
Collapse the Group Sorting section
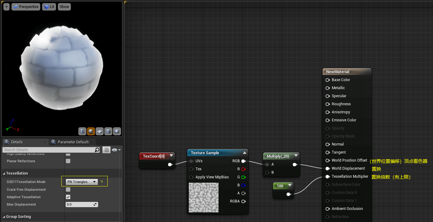(x=4, y=217)
